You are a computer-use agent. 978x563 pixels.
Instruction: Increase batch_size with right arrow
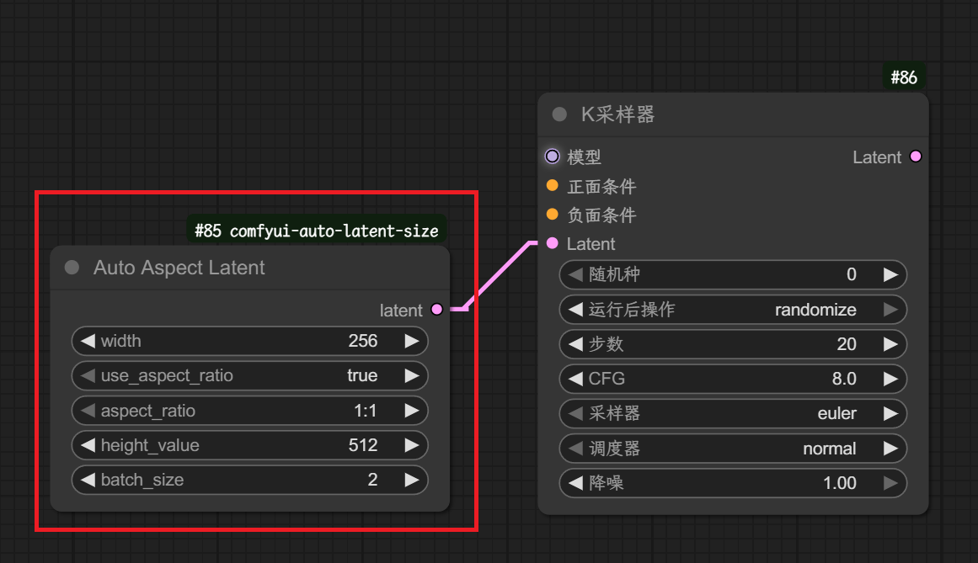[412, 480]
